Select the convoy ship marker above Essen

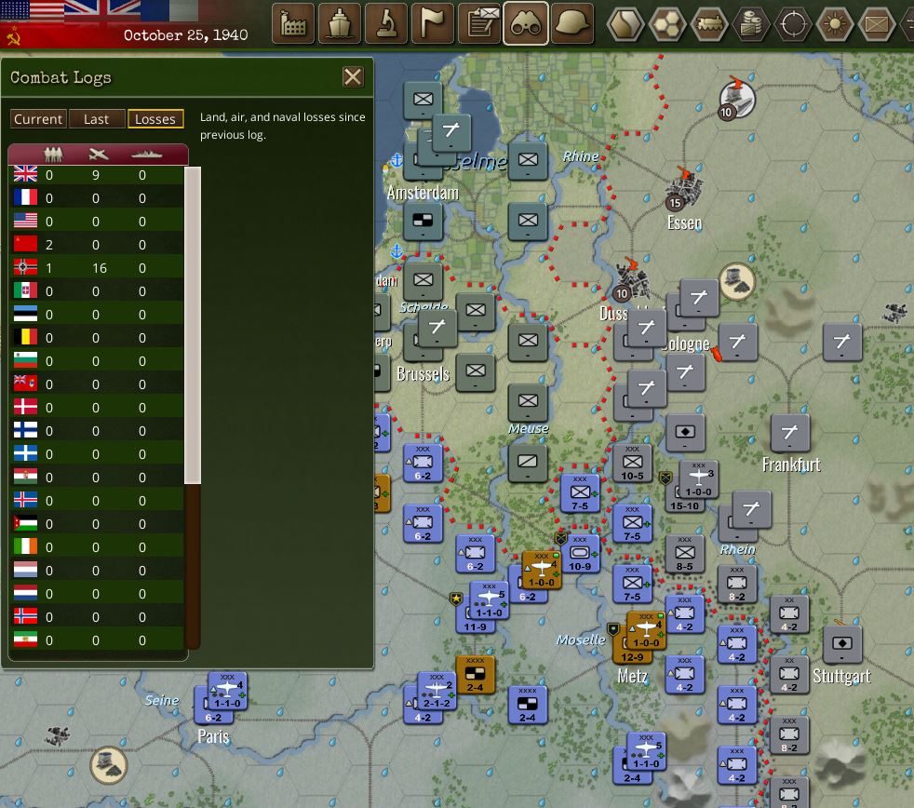(x=737, y=98)
